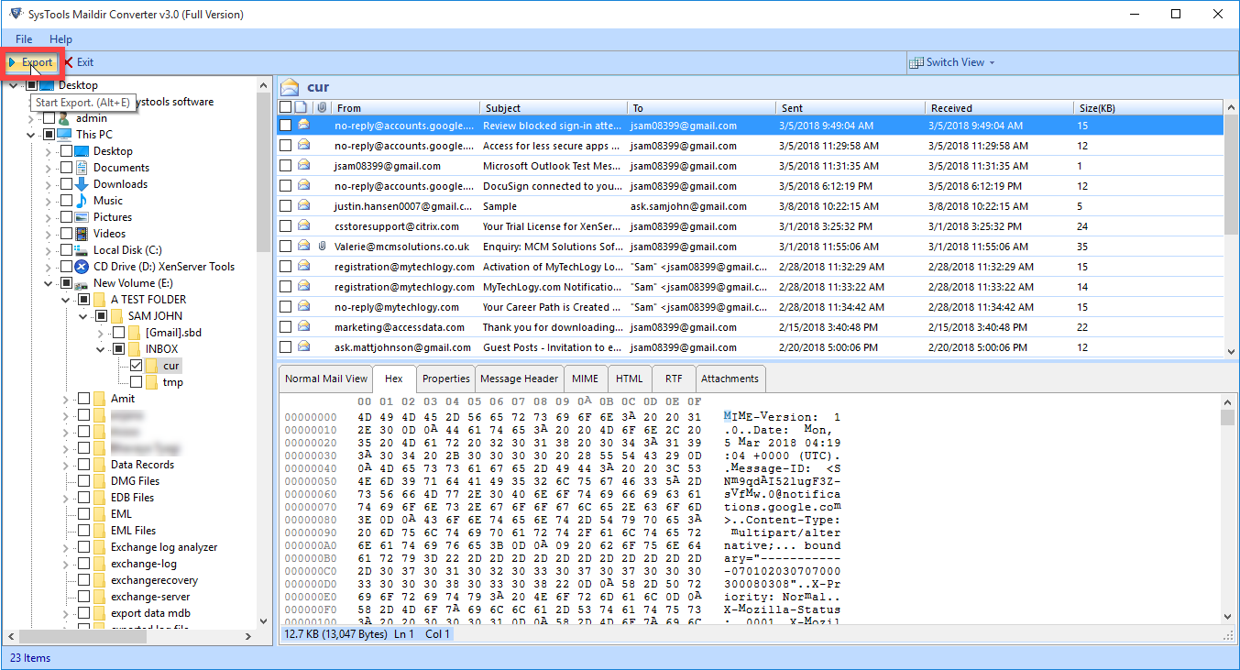Click the New Volume (E:) drive icon
The height and width of the screenshot is (670, 1240).
click(x=82, y=282)
